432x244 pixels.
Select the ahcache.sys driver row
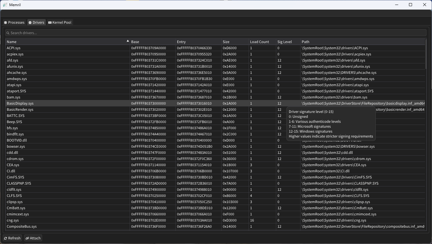(215, 73)
